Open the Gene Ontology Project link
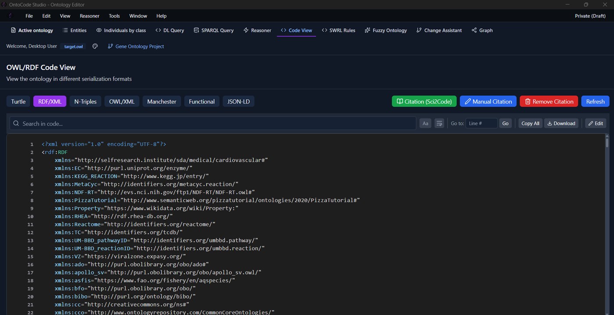614x315 pixels. 136,46
